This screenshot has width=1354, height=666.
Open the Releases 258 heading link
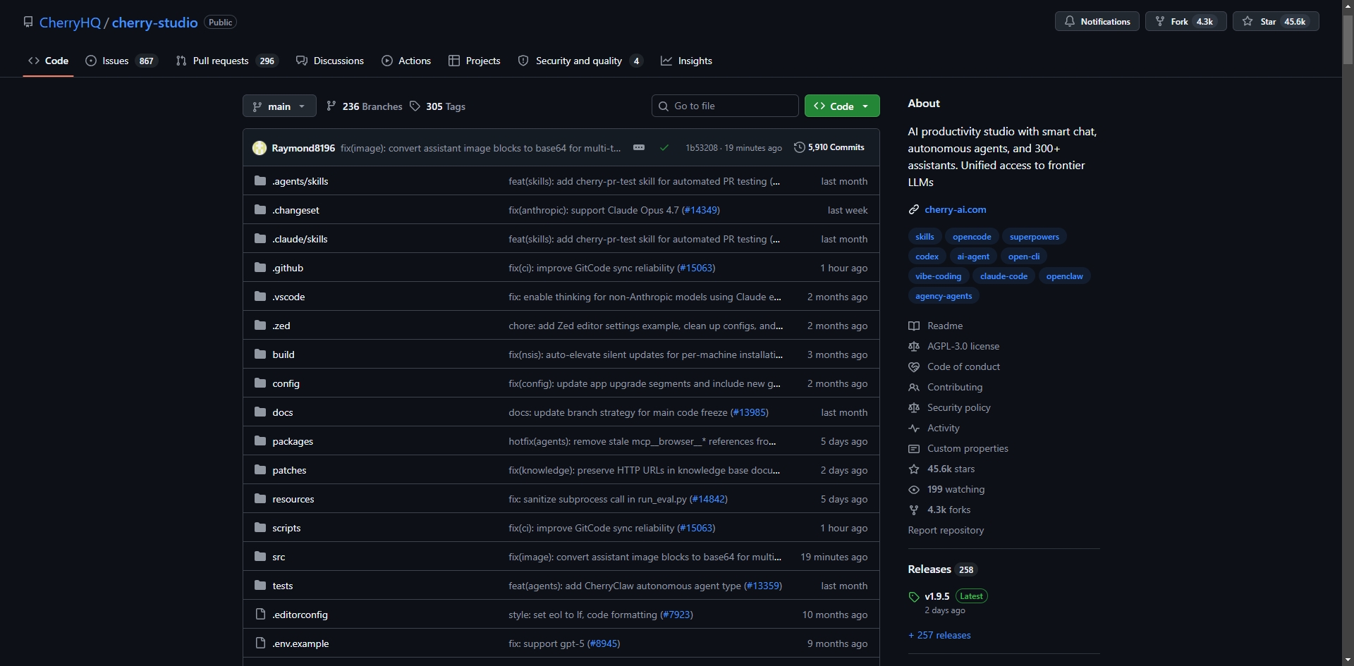[942, 569]
